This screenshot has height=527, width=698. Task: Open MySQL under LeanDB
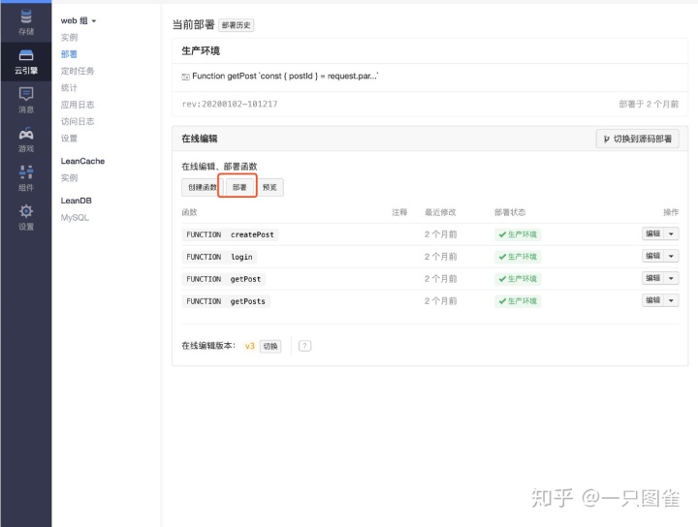[x=75, y=217]
